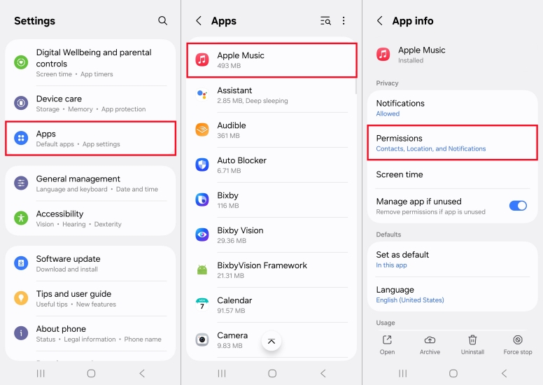
Task: Tap the Camera app icon
Action: [202, 339]
